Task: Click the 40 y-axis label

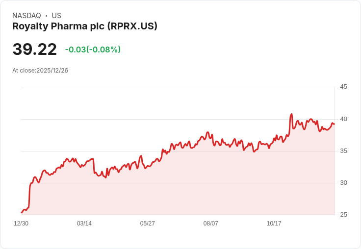Action: coord(343,119)
